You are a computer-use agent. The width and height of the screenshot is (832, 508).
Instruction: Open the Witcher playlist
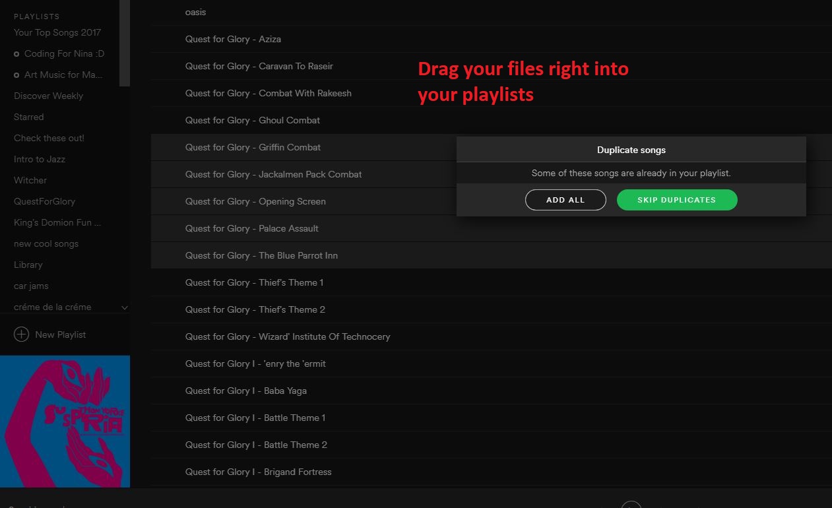point(30,180)
